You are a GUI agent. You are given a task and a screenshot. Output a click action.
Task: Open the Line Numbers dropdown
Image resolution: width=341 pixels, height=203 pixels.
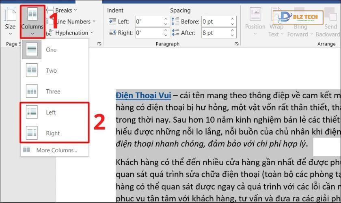(x=75, y=22)
